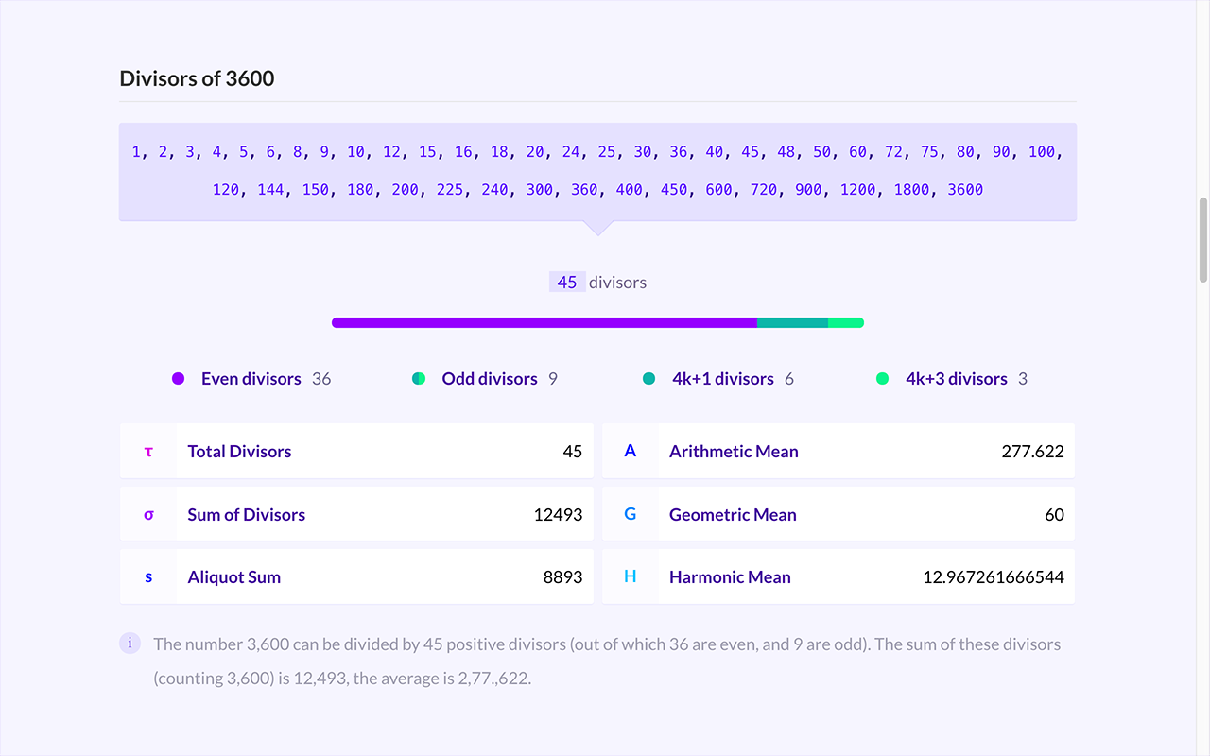Viewport: 1210px width, 756px height.
Task: Click the page's vertical scrollbar thumb
Action: pos(1203,240)
